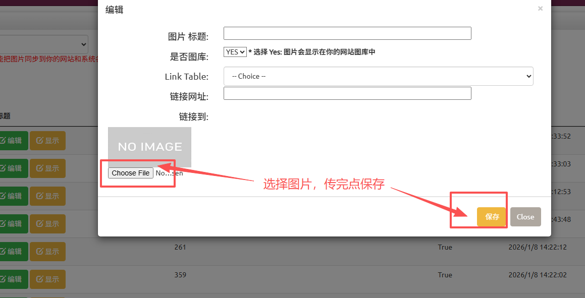Click the green 编辑 button in first row

click(x=14, y=140)
